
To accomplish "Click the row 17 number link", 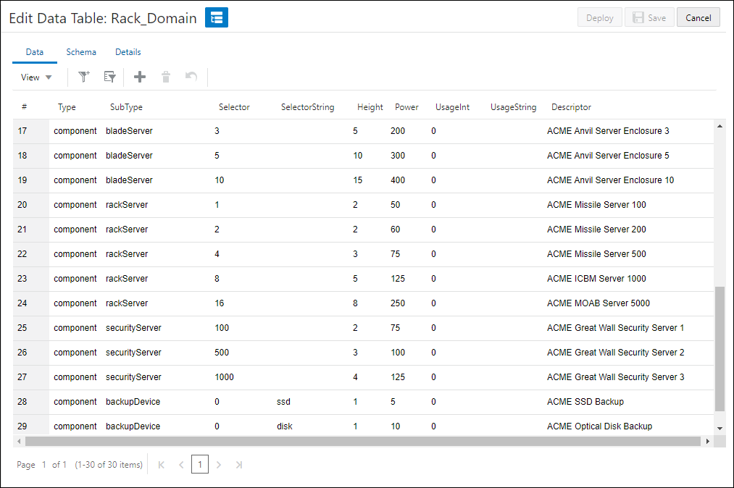I will coord(23,130).
